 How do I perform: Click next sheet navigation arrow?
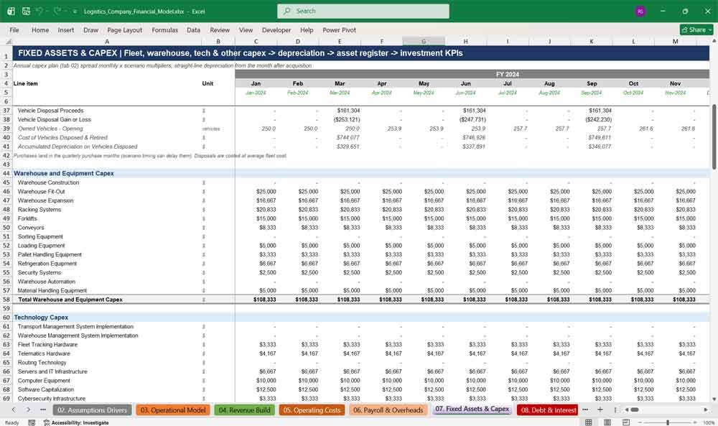tap(29, 410)
